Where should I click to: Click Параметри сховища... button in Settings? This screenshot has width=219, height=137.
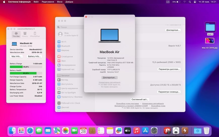pyautogui.click(x=169, y=92)
